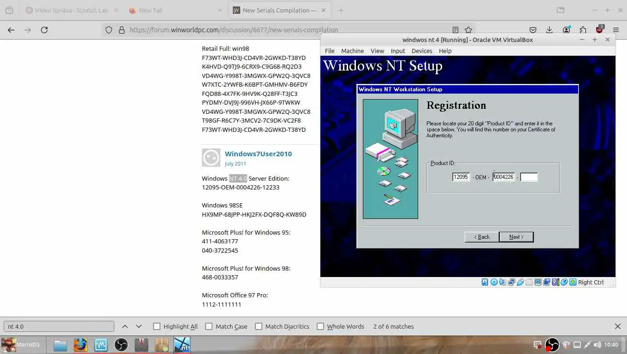Image resolution: width=627 pixels, height=354 pixels.
Task: Click the VirtualBox nt taskbar icon
Action: 182,345
